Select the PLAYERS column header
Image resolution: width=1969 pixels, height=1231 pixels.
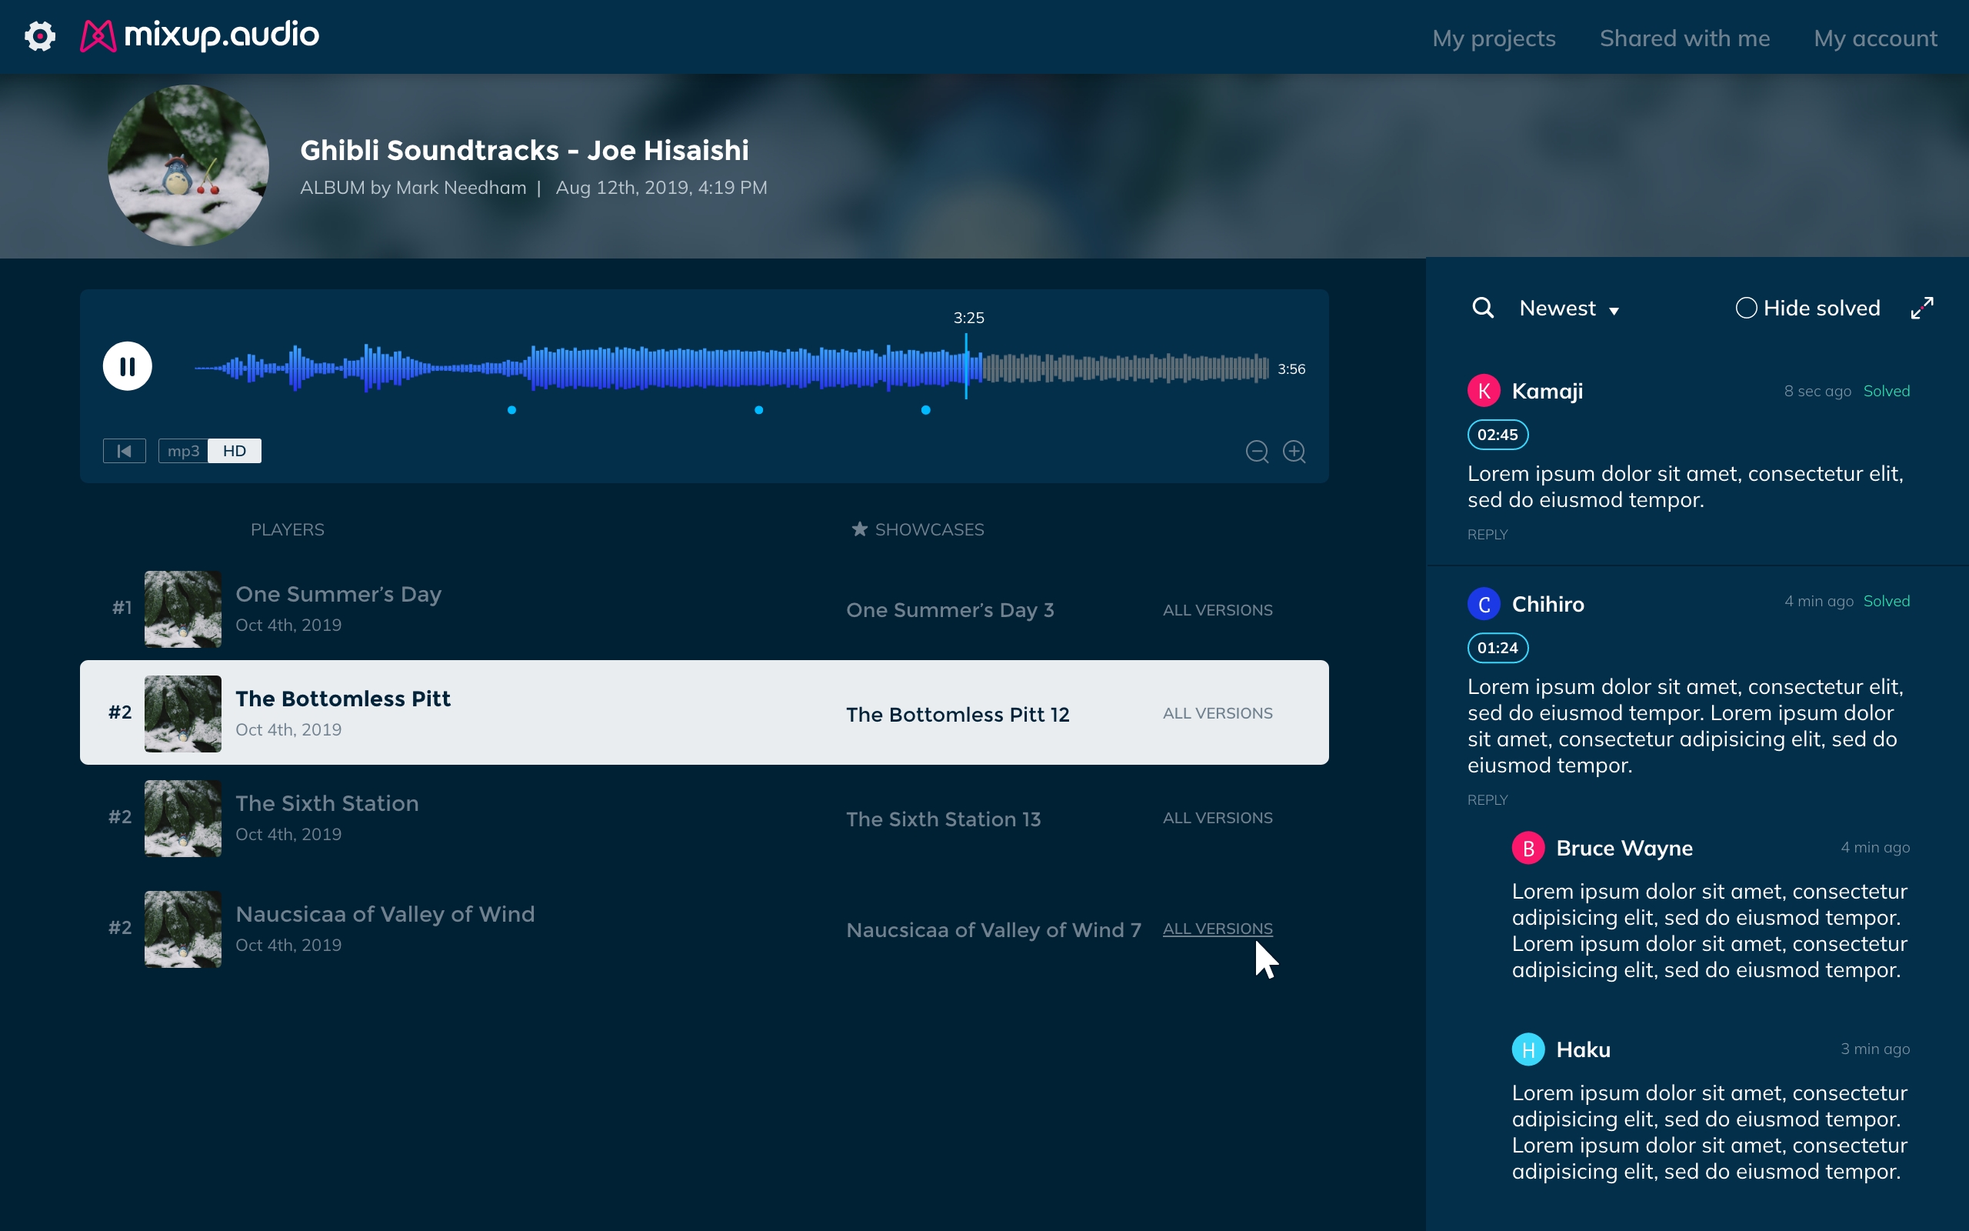pyautogui.click(x=287, y=529)
